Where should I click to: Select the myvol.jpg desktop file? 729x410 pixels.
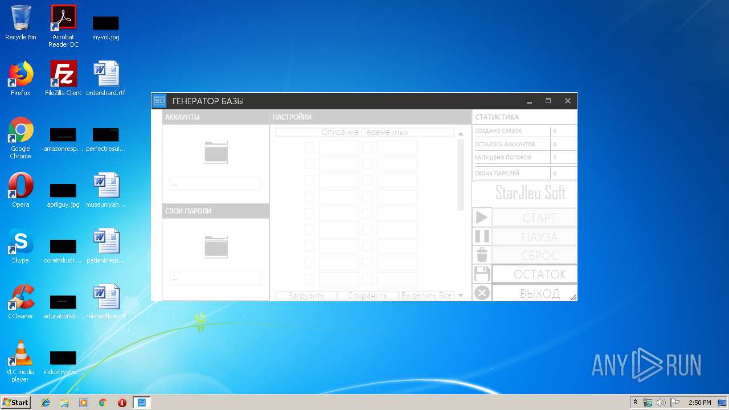(x=106, y=28)
